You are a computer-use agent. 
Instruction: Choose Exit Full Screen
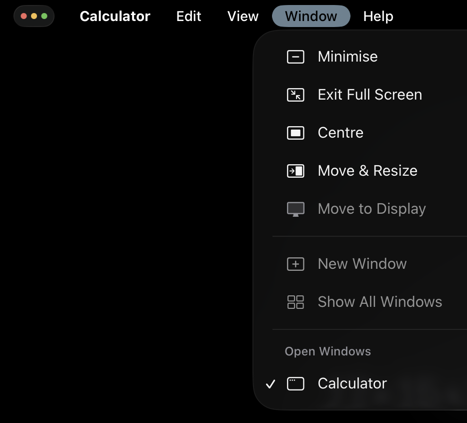click(369, 95)
